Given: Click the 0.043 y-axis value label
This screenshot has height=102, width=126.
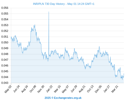Looking at the screenshot, I should click(x=5, y=83).
